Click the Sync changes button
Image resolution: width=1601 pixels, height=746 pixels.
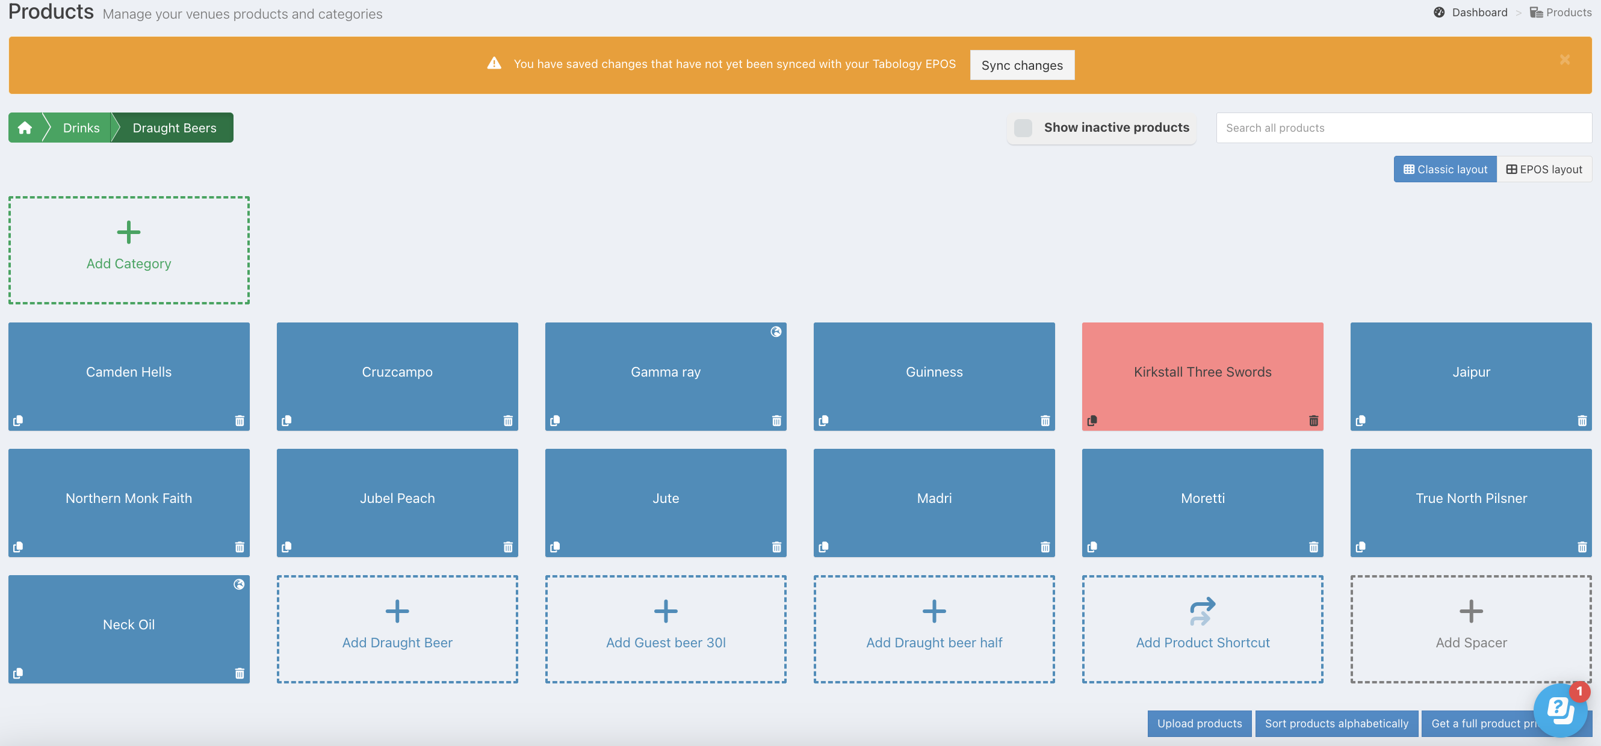pos(1023,64)
